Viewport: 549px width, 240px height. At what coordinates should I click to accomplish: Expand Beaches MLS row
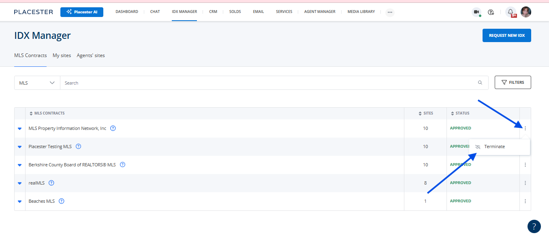(19, 202)
